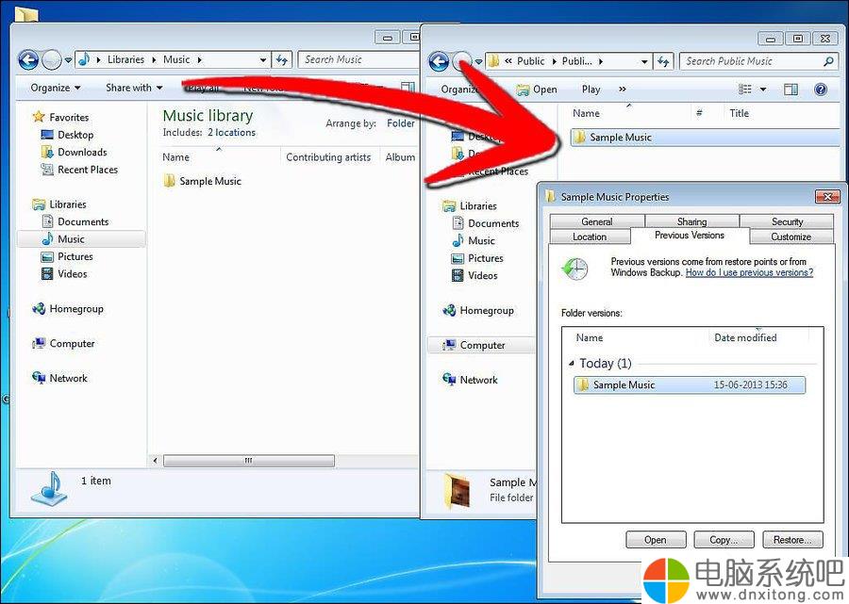Select Libraries in Public Music navigation pane
Image resolution: width=849 pixels, height=604 pixels.
tap(470, 206)
